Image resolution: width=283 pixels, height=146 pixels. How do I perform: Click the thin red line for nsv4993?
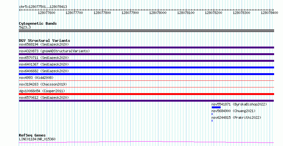[x=146, y=81]
